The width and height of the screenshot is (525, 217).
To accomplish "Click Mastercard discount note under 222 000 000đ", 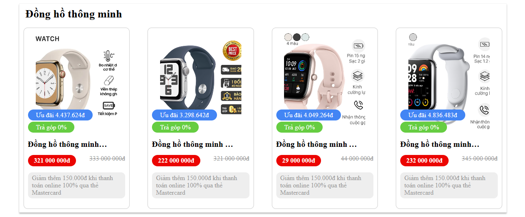I will [201, 185].
